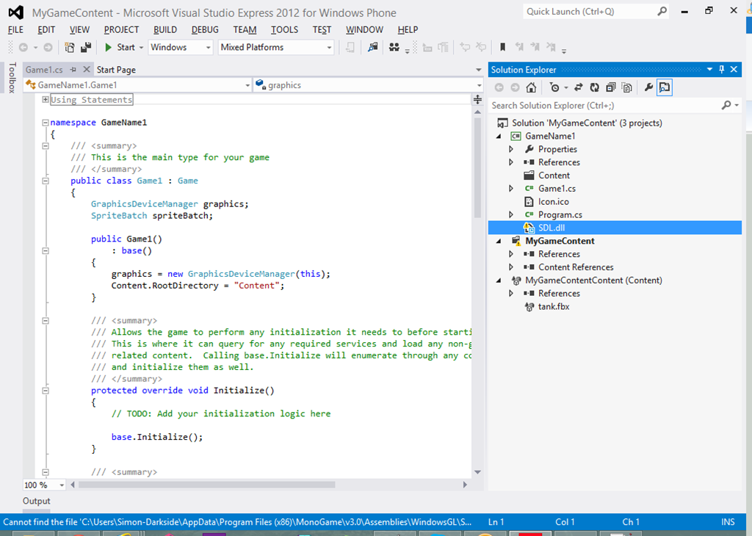Click the Visual Studio logo icon
Screen dimensions: 752x536
16,12
